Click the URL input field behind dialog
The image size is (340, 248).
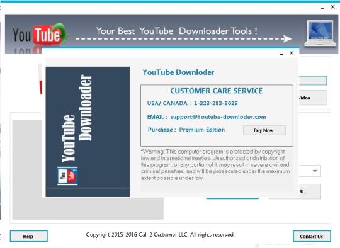313,81
